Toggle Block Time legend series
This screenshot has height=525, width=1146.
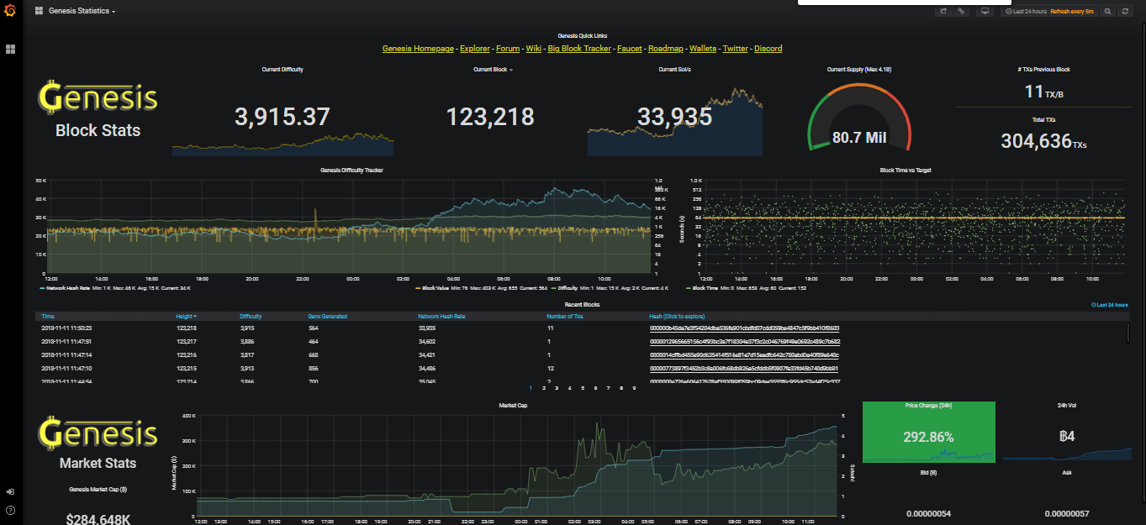[x=704, y=287]
